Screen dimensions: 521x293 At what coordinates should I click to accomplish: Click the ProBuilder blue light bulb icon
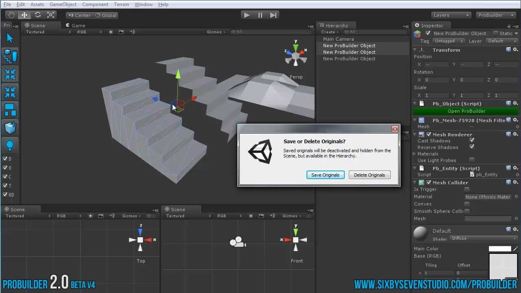point(10,145)
